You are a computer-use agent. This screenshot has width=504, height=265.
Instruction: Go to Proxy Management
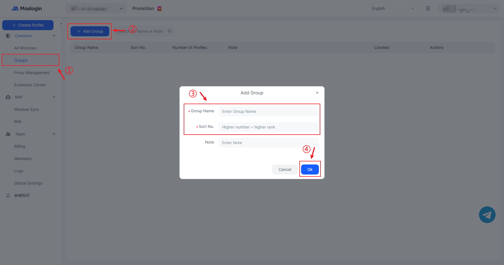pos(32,73)
